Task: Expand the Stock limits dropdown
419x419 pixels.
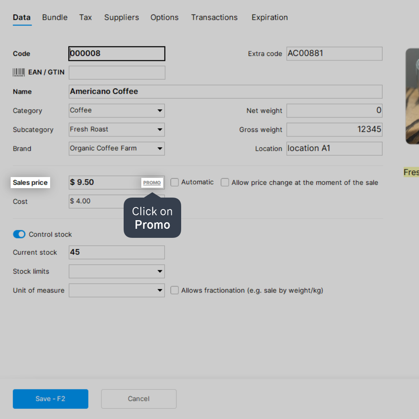Action: click(117, 271)
